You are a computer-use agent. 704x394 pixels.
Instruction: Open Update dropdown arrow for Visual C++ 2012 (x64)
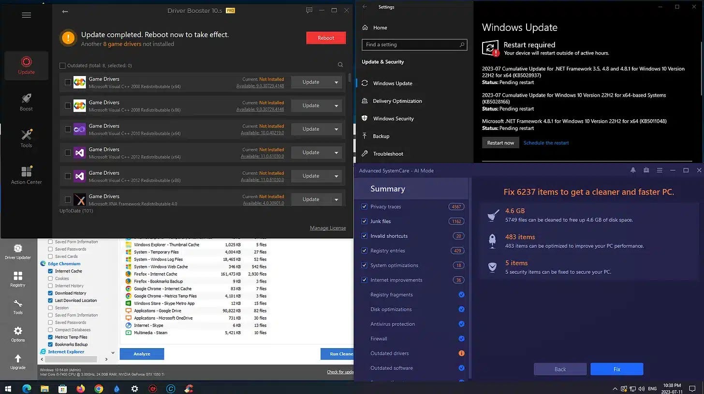click(336, 153)
